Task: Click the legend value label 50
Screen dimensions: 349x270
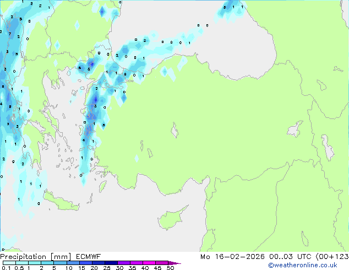Action: point(170,268)
